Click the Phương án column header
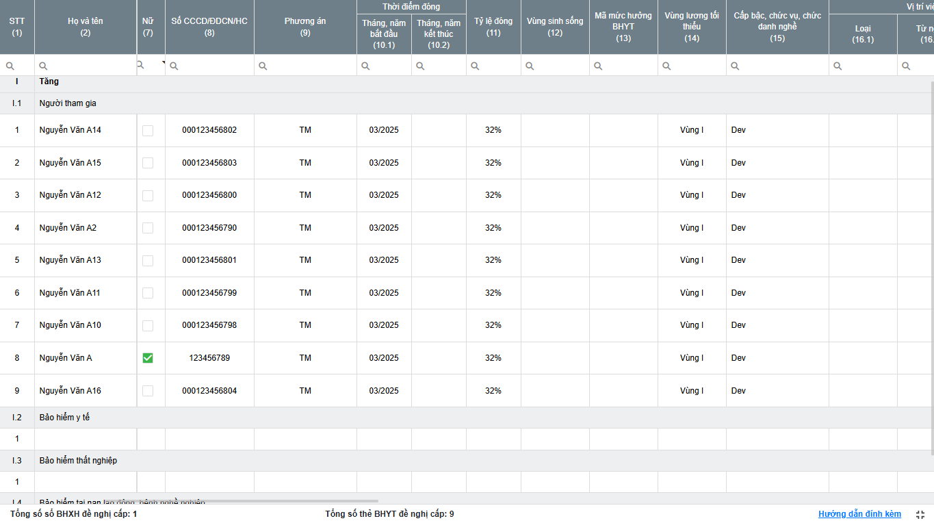Viewport: 934px width, 523px height. click(305, 27)
